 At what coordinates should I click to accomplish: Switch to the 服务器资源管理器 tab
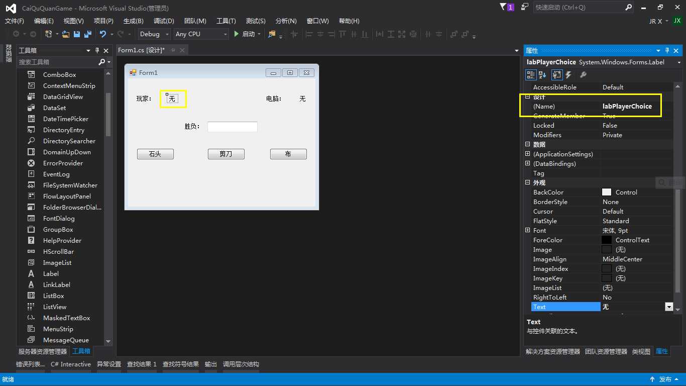(43, 351)
